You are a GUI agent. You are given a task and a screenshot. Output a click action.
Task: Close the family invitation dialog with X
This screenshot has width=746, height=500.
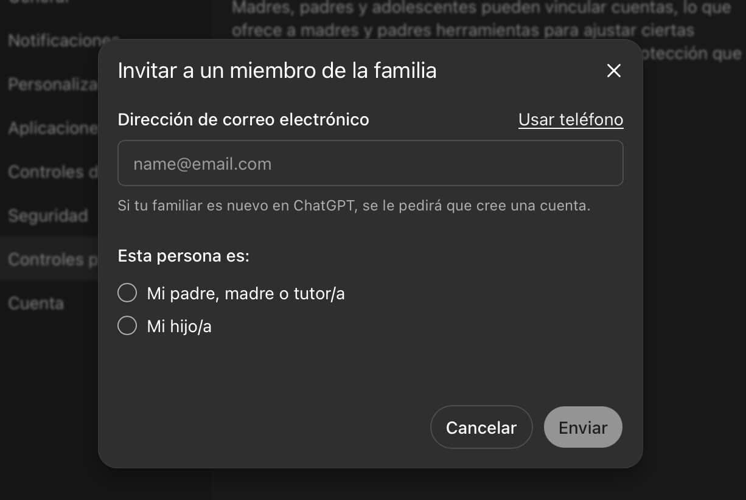(613, 71)
